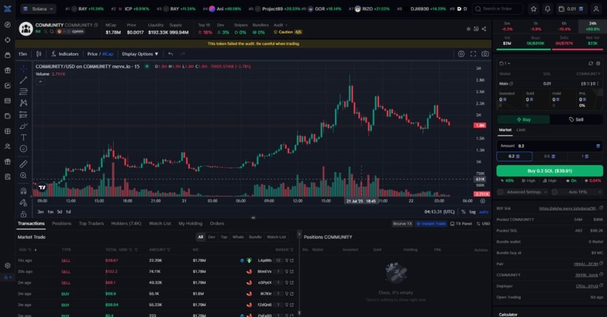Click the Amount input field
The height and width of the screenshot is (317, 607).
pos(550,145)
